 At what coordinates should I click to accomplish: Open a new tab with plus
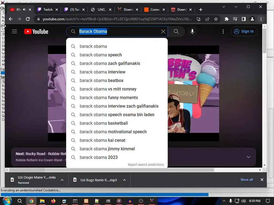(x=201, y=10)
